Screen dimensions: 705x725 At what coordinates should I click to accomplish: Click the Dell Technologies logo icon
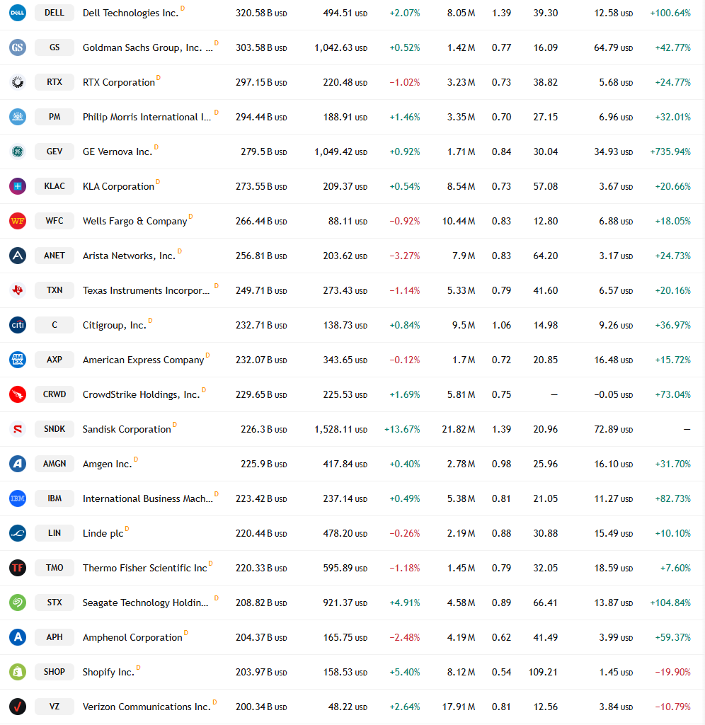coord(18,13)
